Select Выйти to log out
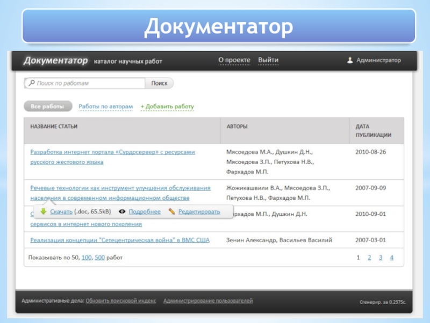Viewport: 430px width, 323px height. (268, 60)
